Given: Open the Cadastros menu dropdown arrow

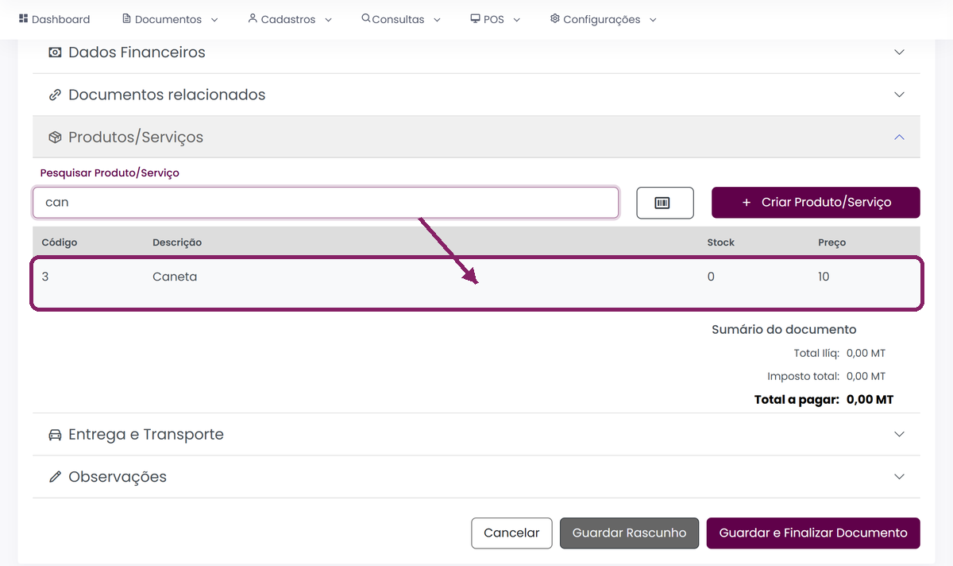Looking at the screenshot, I should click(x=328, y=20).
